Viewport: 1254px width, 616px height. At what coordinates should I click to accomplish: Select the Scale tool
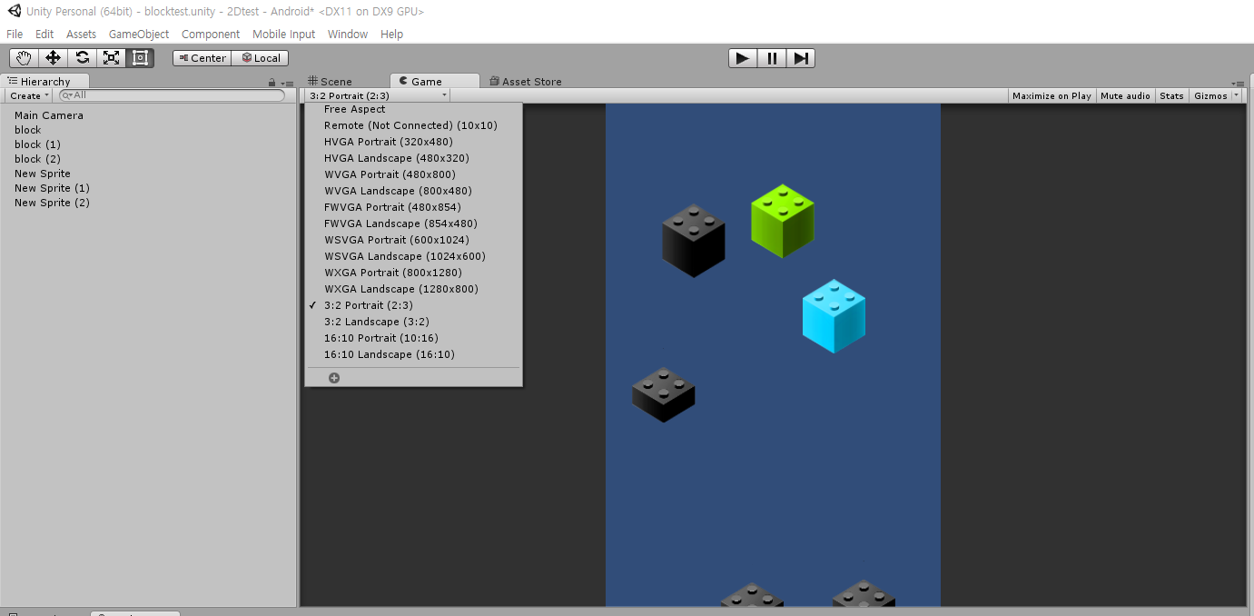[111, 58]
